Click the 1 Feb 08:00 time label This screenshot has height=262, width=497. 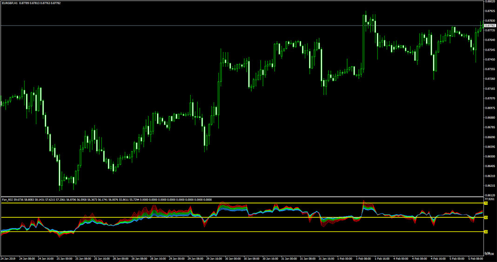point(363,258)
